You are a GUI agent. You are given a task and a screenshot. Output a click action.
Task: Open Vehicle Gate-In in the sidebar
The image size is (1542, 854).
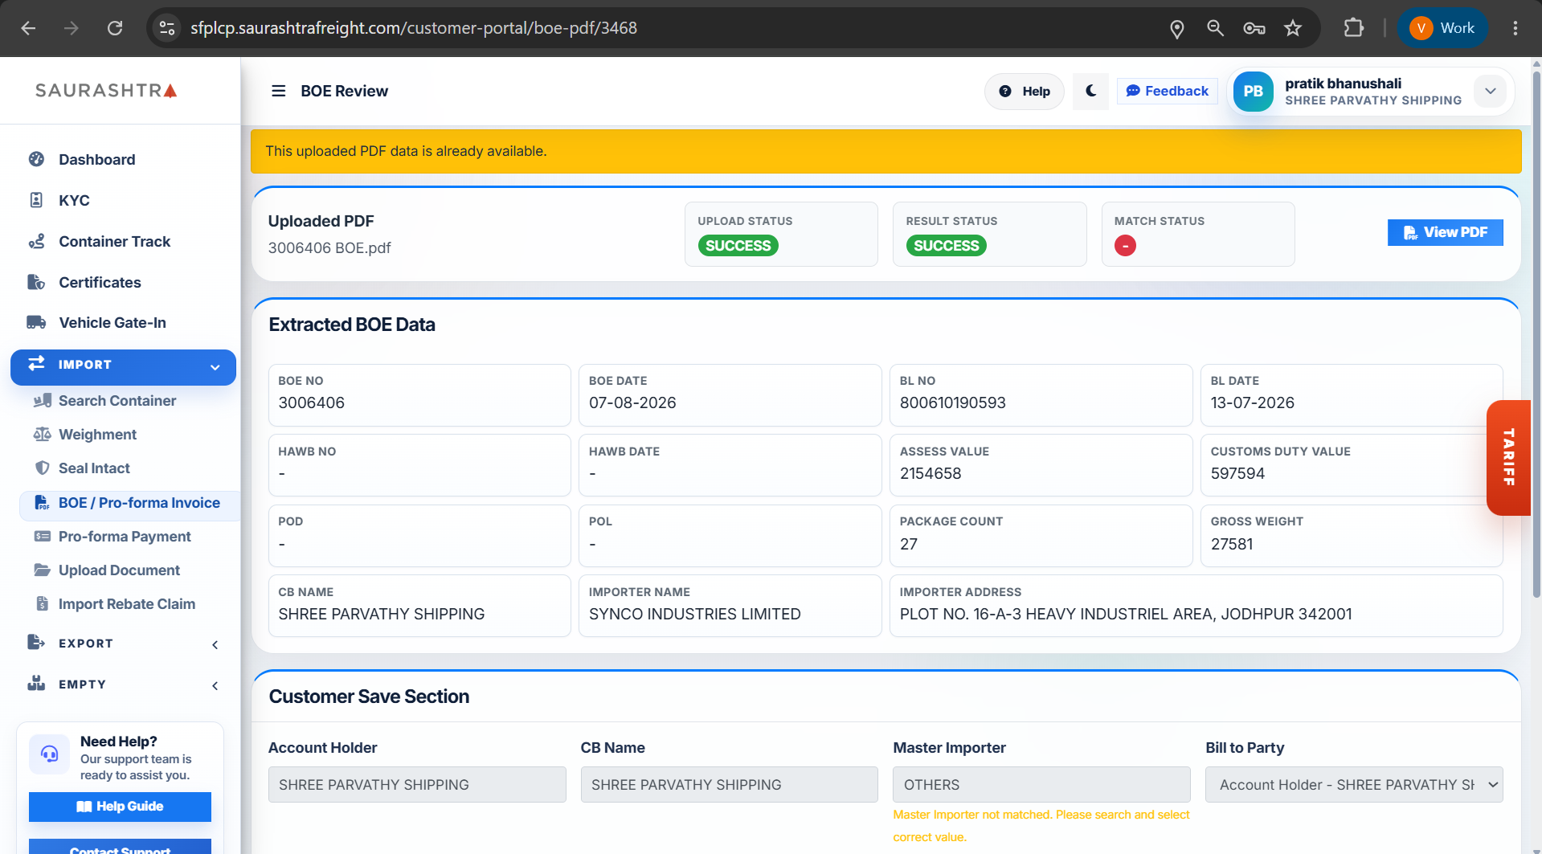pos(112,322)
